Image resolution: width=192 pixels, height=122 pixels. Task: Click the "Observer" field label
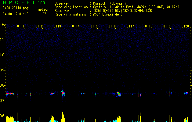pos(62,3)
